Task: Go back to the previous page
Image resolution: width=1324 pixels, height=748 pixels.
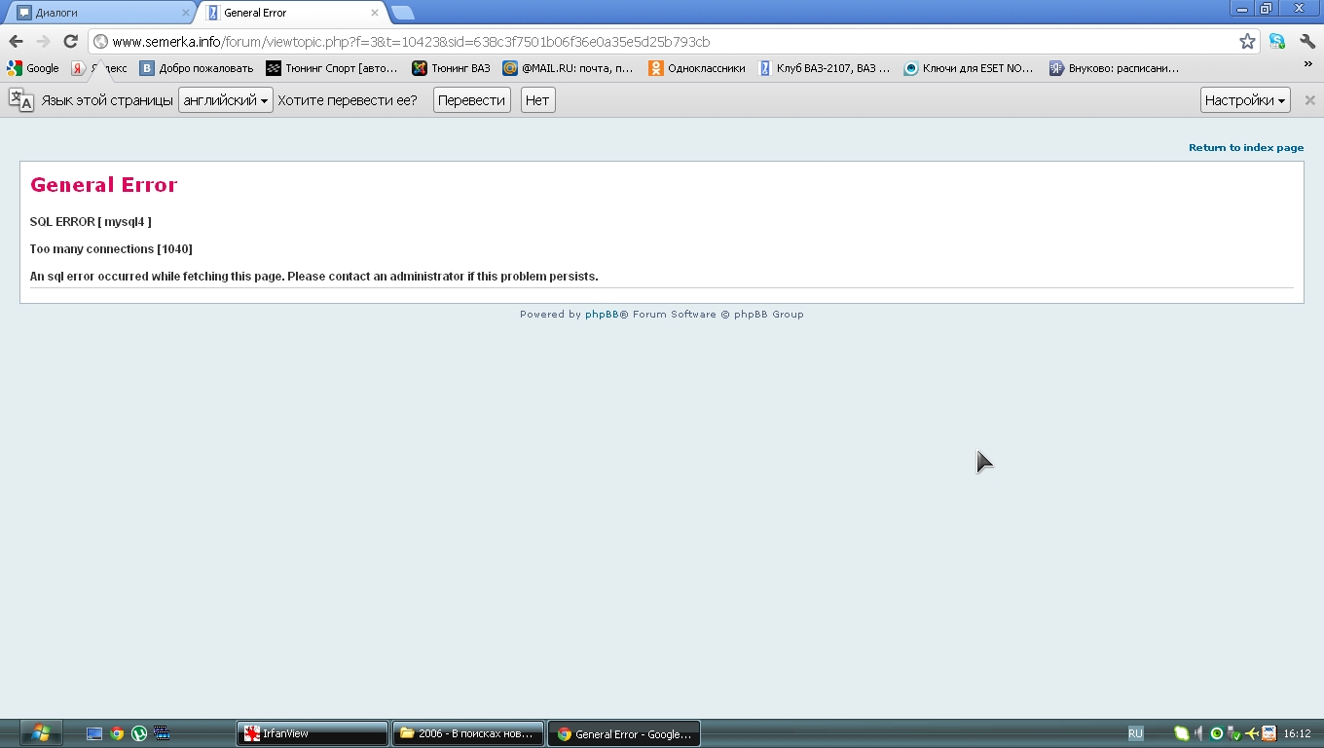Action: tap(16, 41)
